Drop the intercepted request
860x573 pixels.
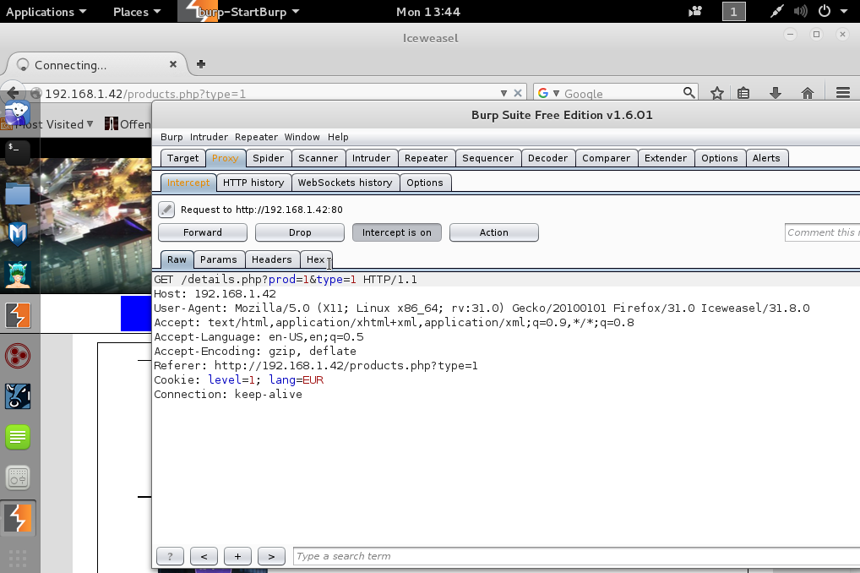tap(300, 232)
